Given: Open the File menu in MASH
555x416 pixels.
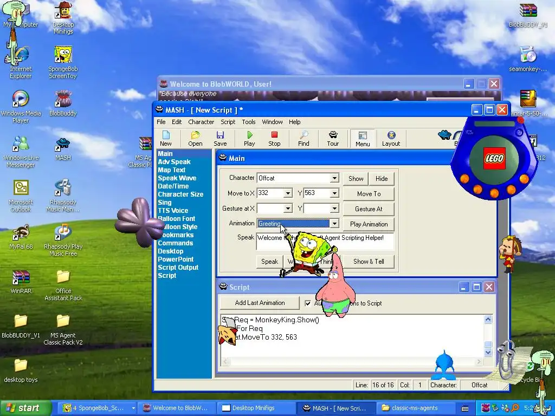Looking at the screenshot, I should (x=161, y=122).
